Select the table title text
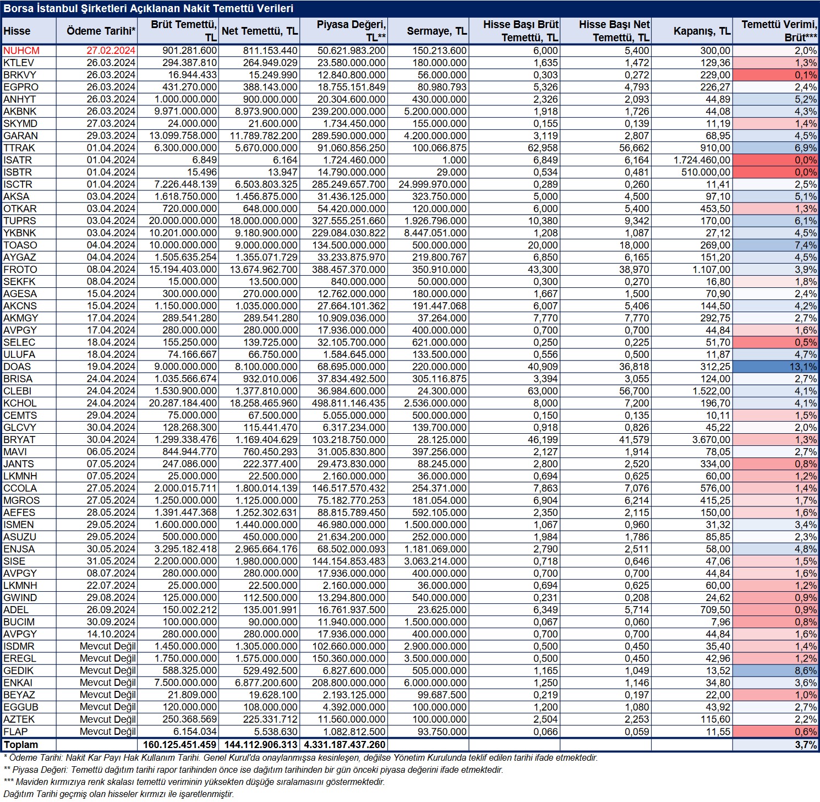 (x=149, y=9)
